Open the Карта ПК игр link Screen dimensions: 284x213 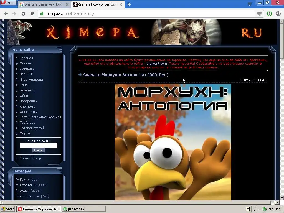click(x=30, y=158)
